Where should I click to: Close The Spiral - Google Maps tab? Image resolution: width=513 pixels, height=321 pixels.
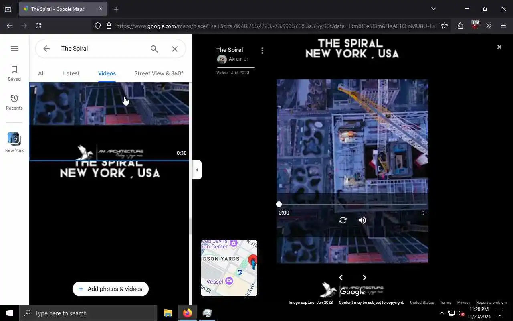[x=101, y=9]
